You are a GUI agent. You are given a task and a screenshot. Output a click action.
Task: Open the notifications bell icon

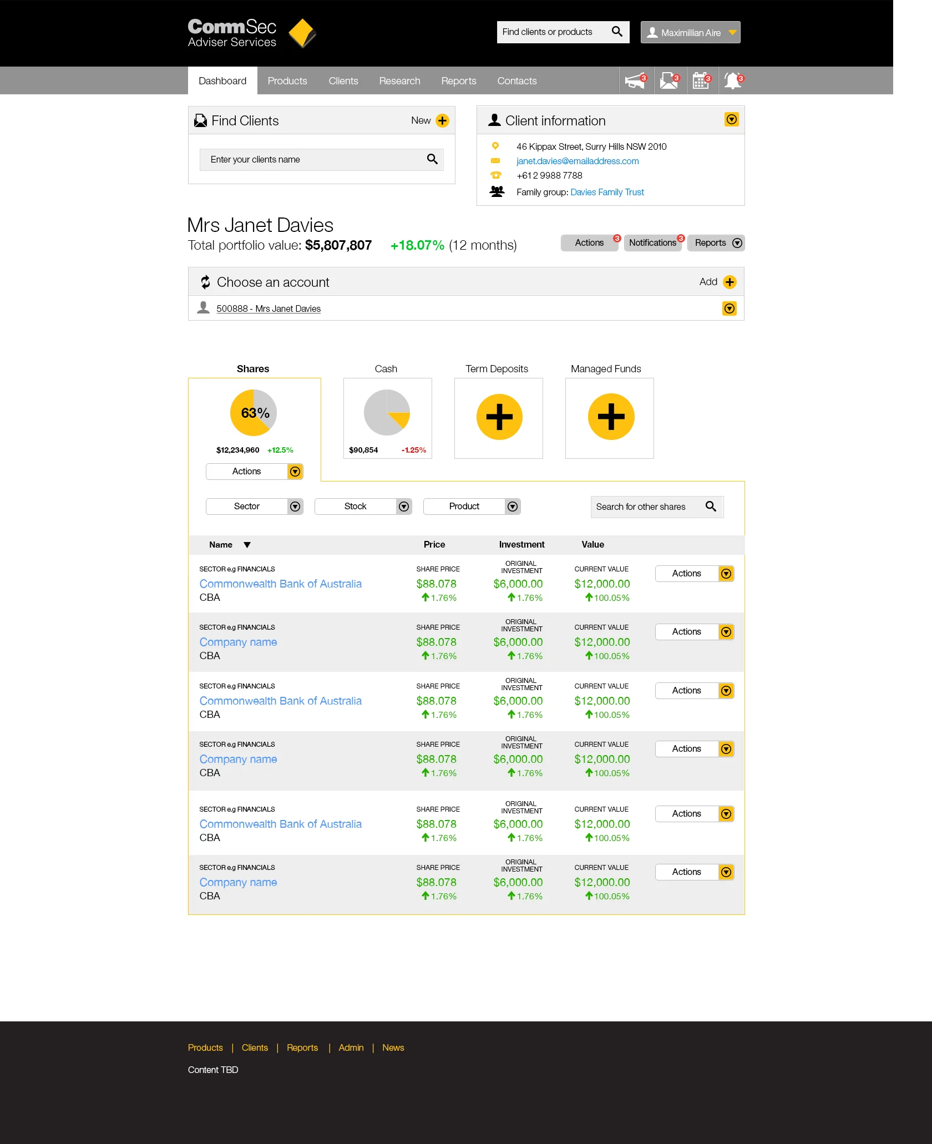click(734, 80)
